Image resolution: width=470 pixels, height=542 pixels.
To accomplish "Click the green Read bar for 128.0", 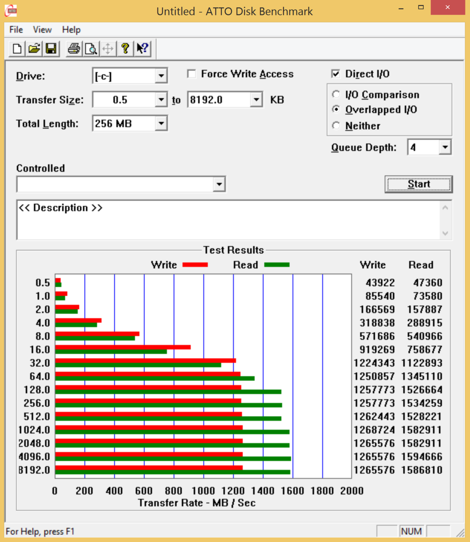I will (168, 392).
